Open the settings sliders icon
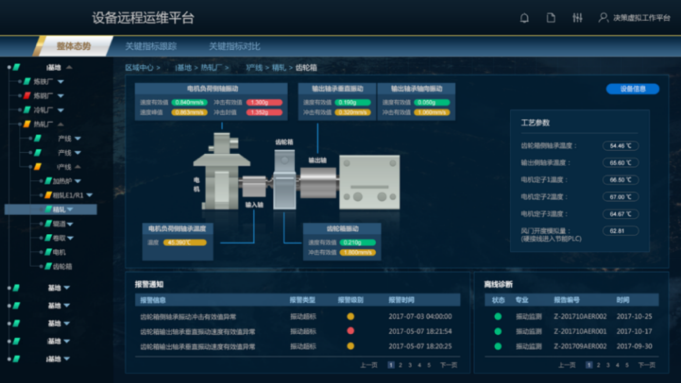The height and width of the screenshot is (383, 681). coord(577,18)
